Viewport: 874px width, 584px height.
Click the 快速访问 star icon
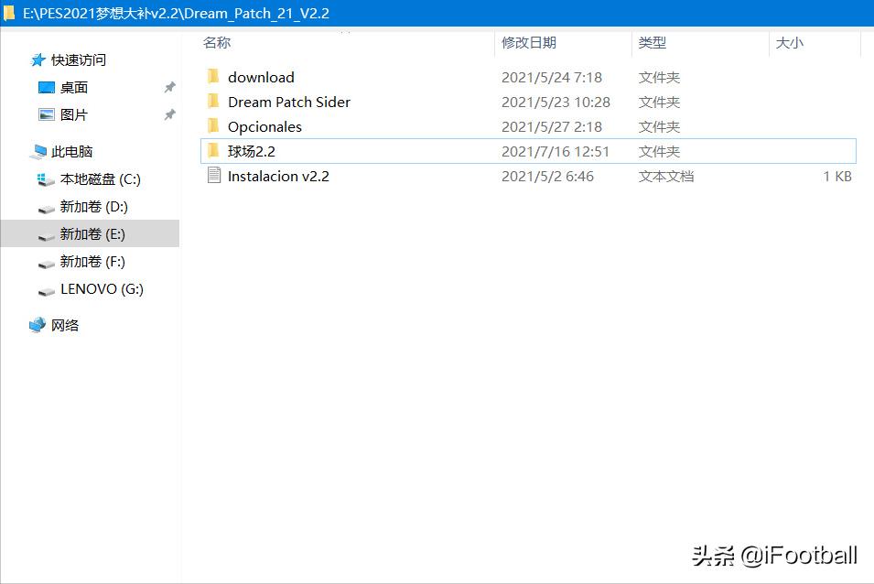coord(38,59)
